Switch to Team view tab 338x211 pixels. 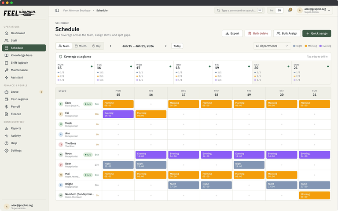coord(64,46)
